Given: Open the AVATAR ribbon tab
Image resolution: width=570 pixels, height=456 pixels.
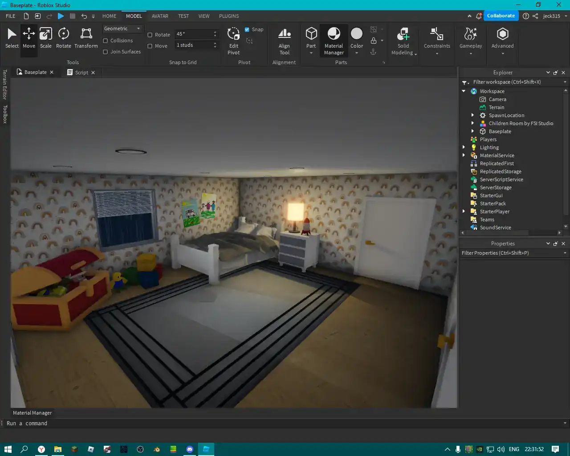Looking at the screenshot, I should [160, 16].
